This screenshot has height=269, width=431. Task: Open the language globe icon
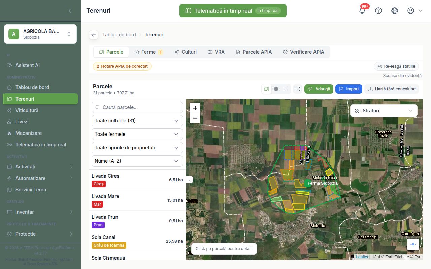click(395, 11)
